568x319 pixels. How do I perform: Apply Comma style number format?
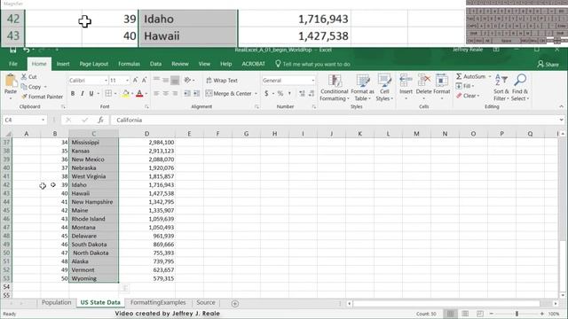[x=289, y=94]
